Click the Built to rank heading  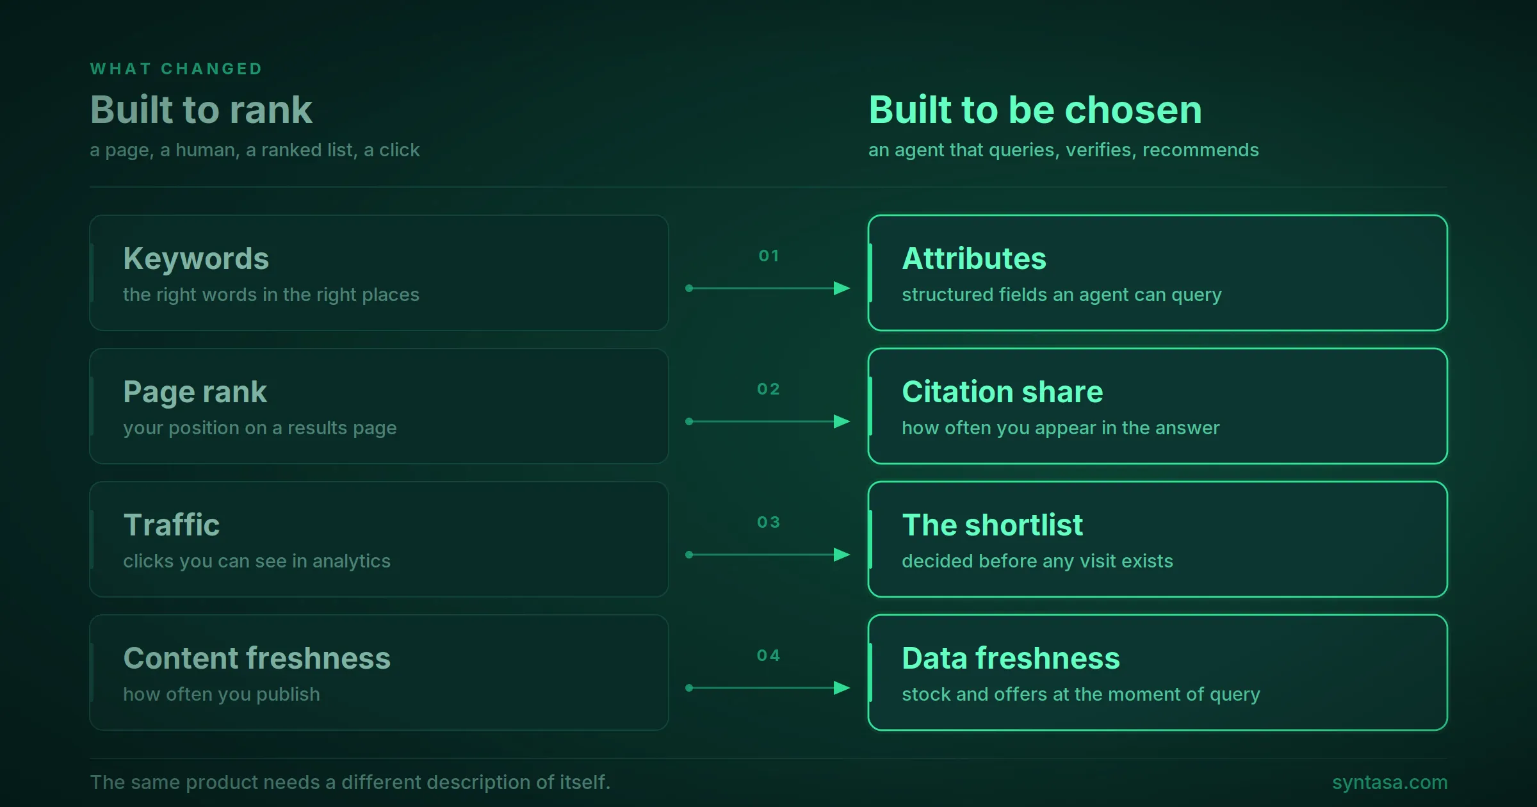(x=201, y=110)
